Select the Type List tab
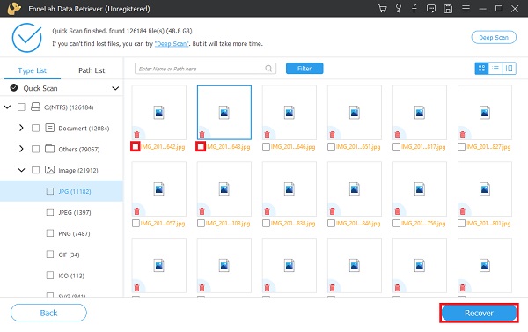This screenshot has width=528, height=332. point(32,70)
